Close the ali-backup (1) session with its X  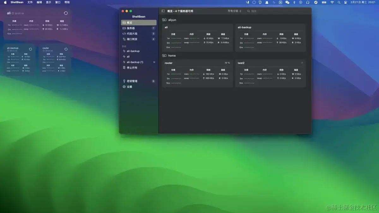pyautogui.click(x=154, y=62)
